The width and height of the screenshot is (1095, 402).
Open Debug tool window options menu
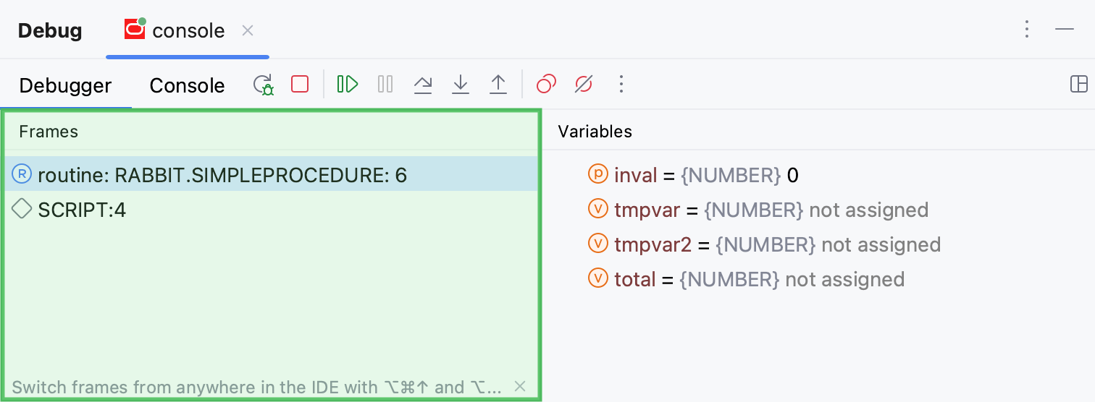click(1026, 30)
